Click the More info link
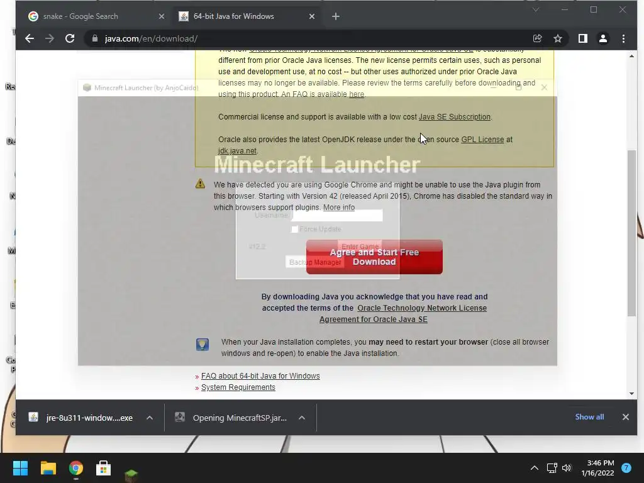The width and height of the screenshot is (644, 483). [339, 208]
